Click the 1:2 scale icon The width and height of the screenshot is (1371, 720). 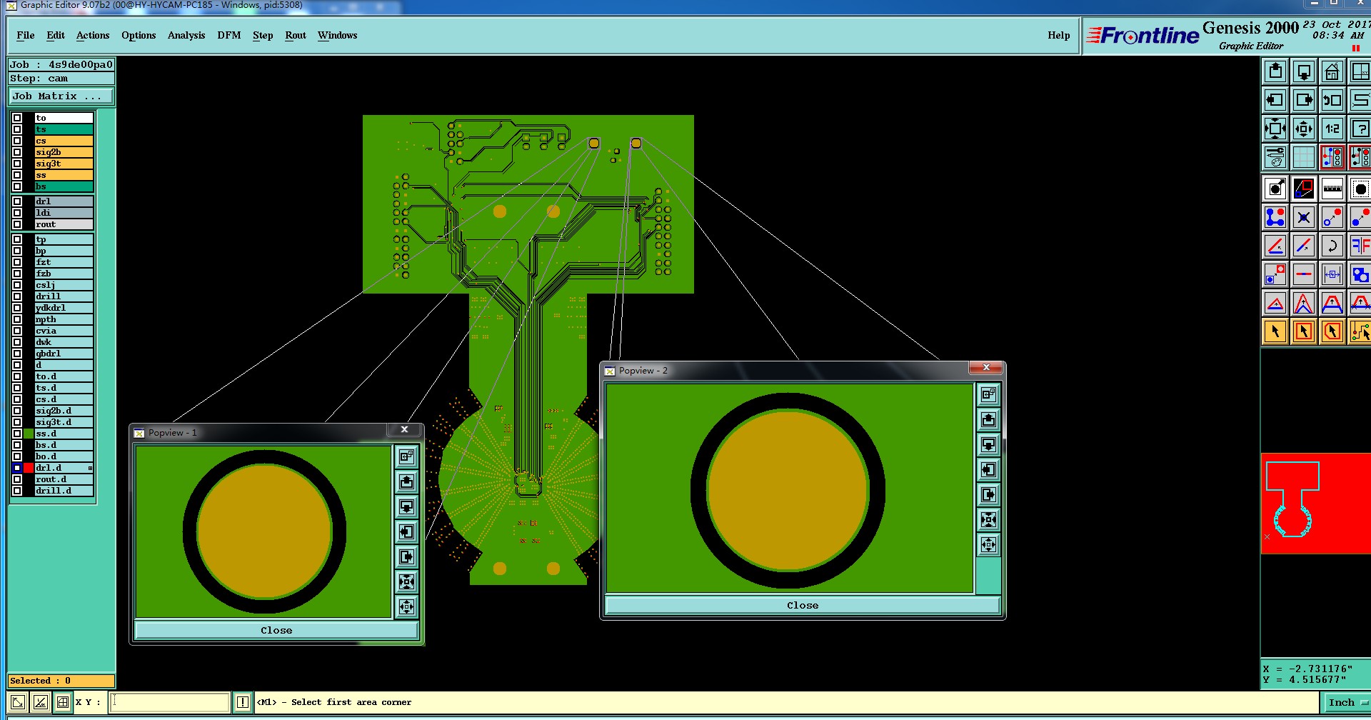[x=1332, y=129]
